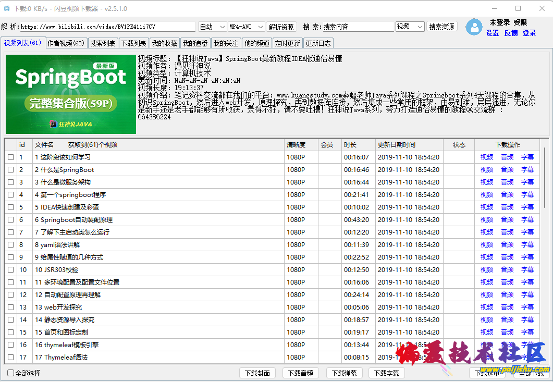Click the downloader app icon in title bar
The width and height of the screenshot is (553, 382).
tap(7, 8)
